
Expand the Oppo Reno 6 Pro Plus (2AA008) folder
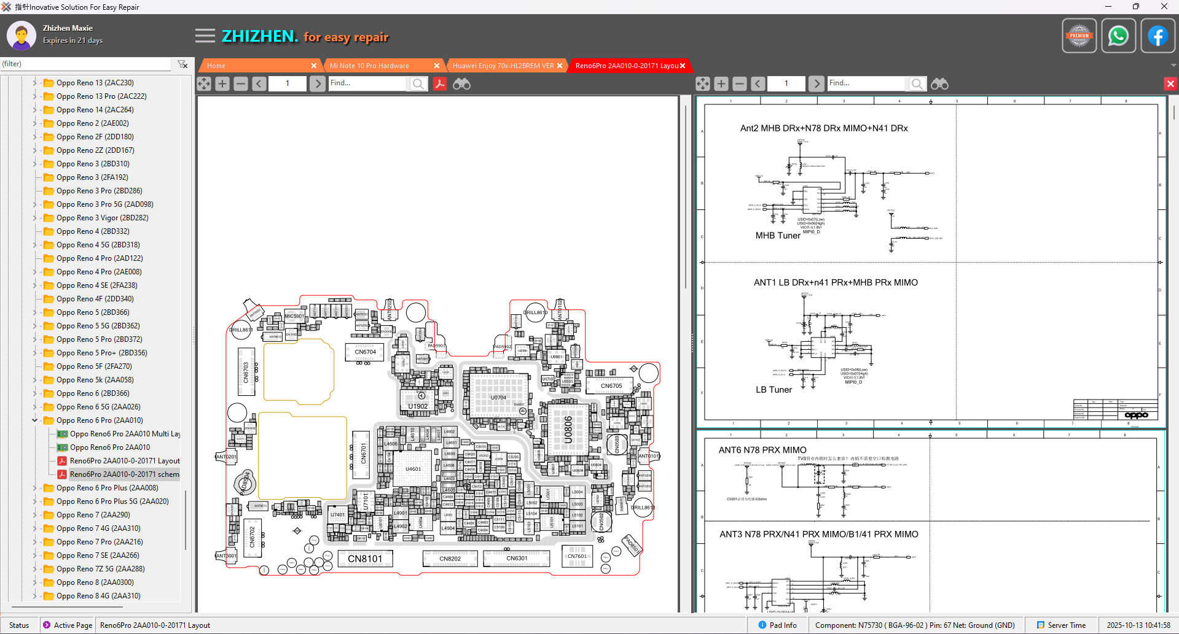click(x=34, y=488)
